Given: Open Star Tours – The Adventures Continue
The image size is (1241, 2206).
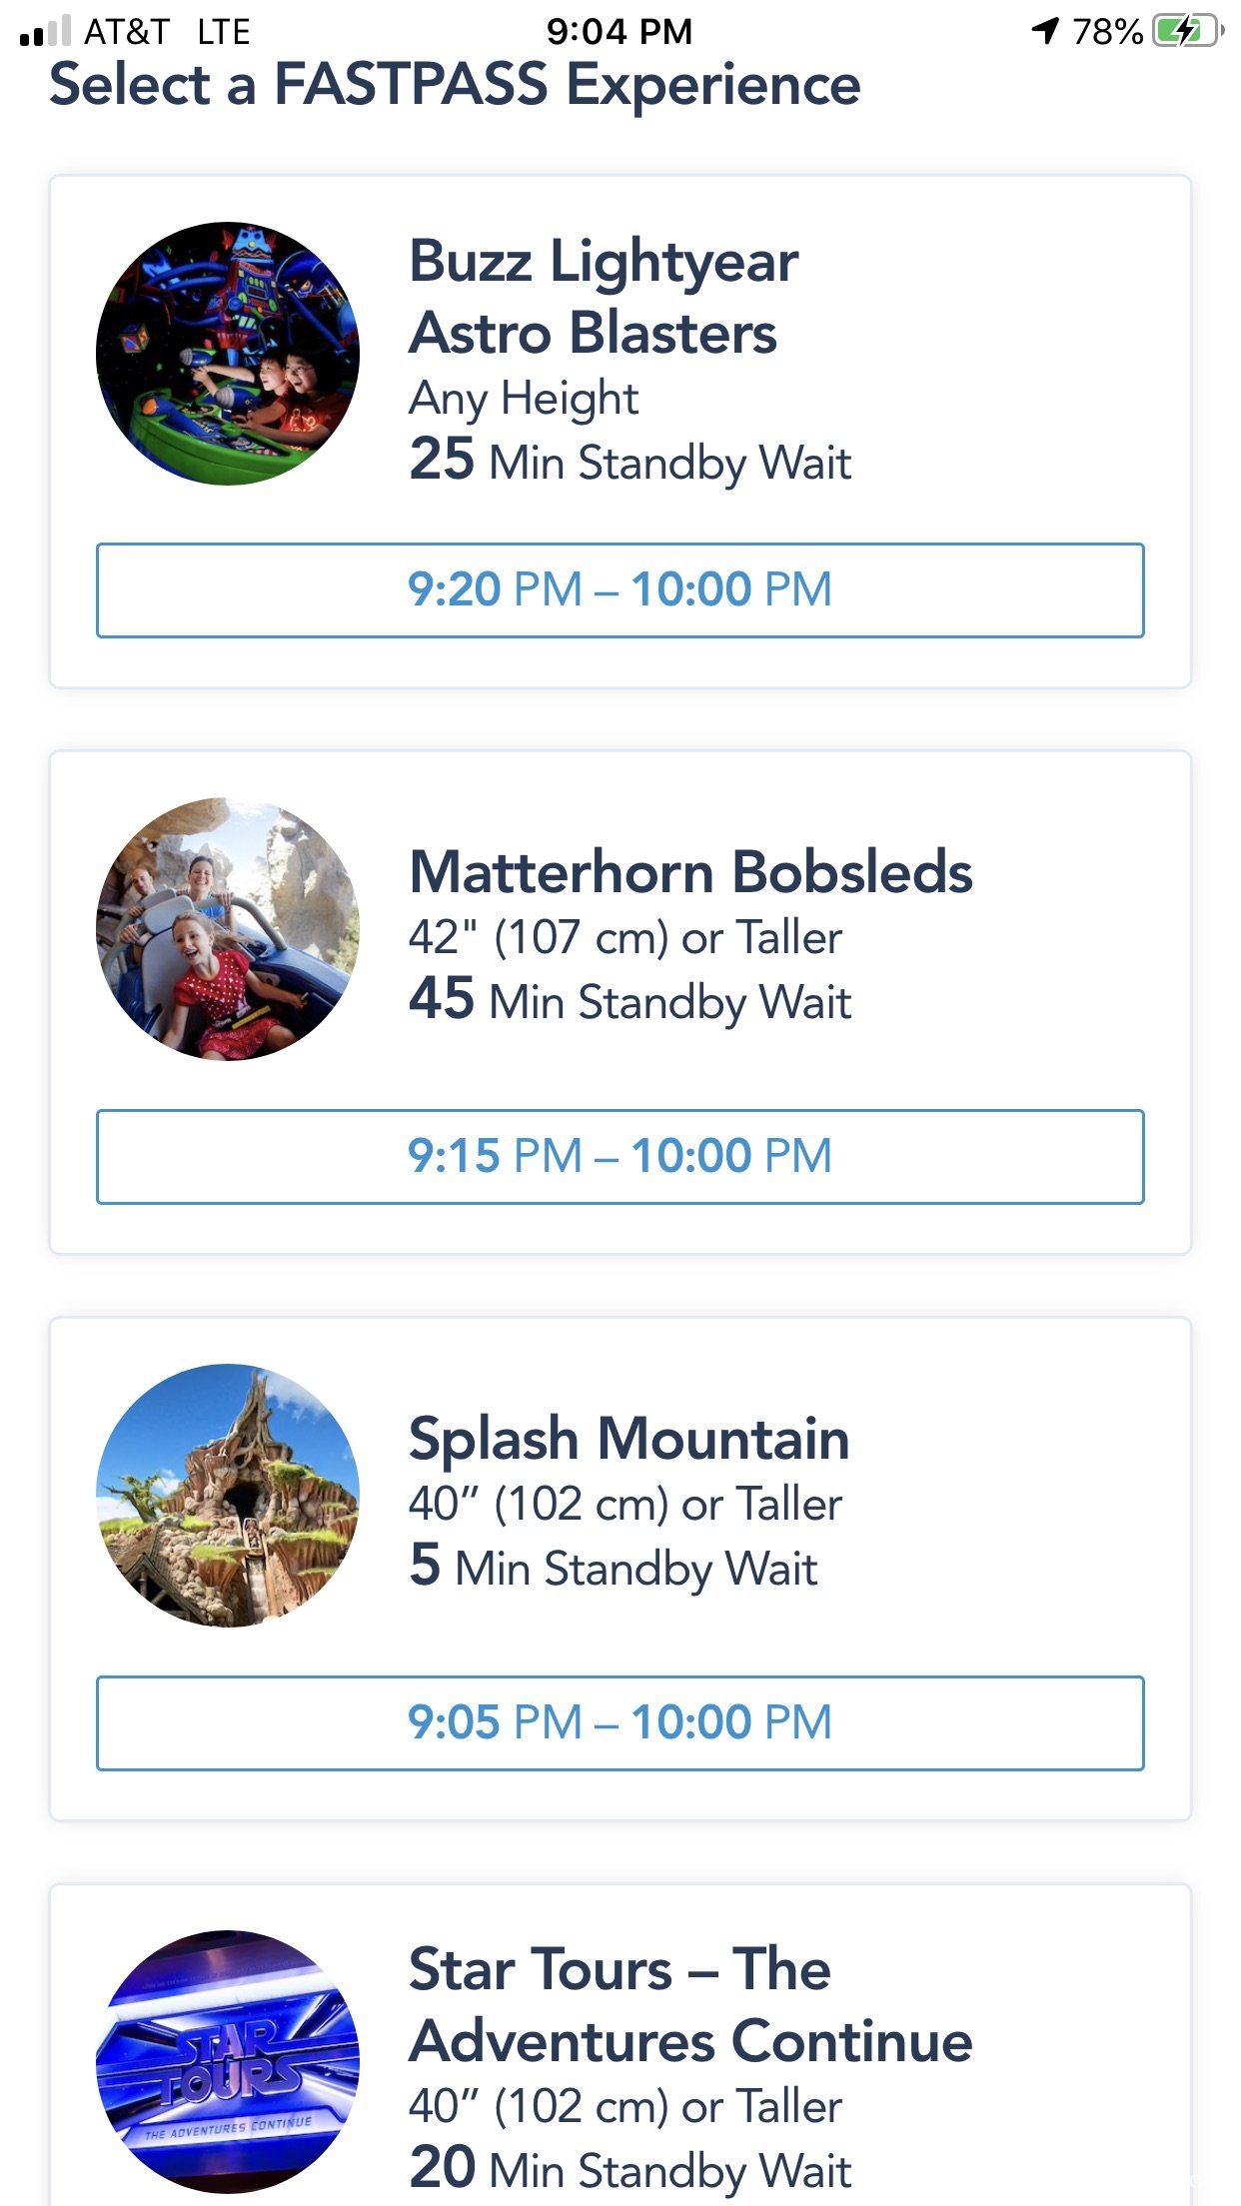Looking at the screenshot, I should (x=691, y=2004).
